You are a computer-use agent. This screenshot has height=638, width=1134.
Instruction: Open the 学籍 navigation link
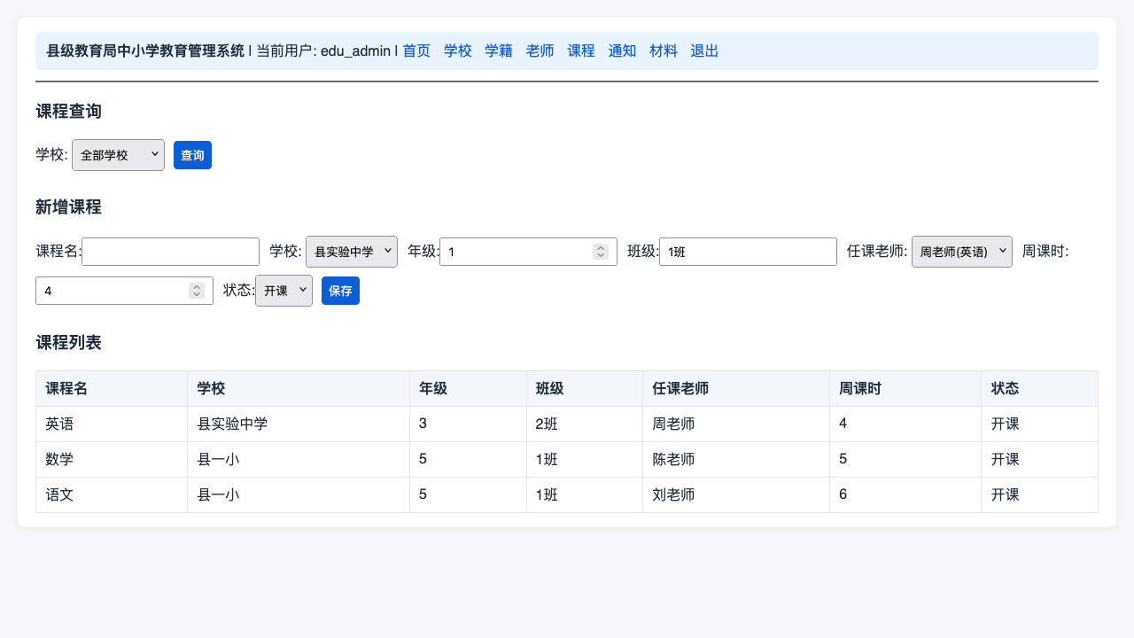point(499,51)
